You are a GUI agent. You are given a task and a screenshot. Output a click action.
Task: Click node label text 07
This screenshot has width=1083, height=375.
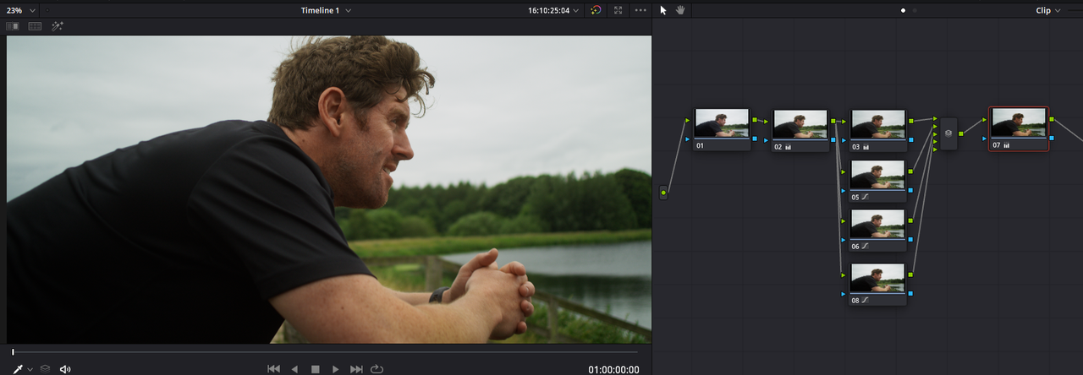[997, 145]
